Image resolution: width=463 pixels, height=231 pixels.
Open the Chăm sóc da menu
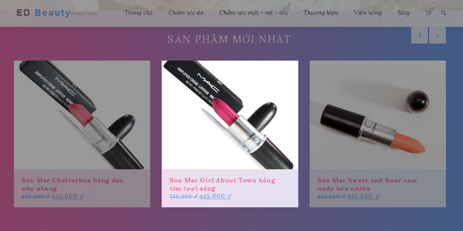coord(186,13)
